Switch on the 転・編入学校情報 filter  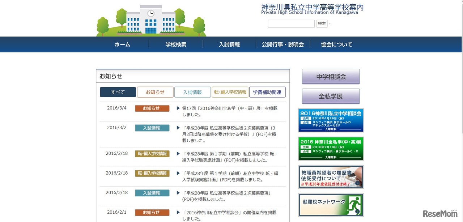click(x=230, y=92)
